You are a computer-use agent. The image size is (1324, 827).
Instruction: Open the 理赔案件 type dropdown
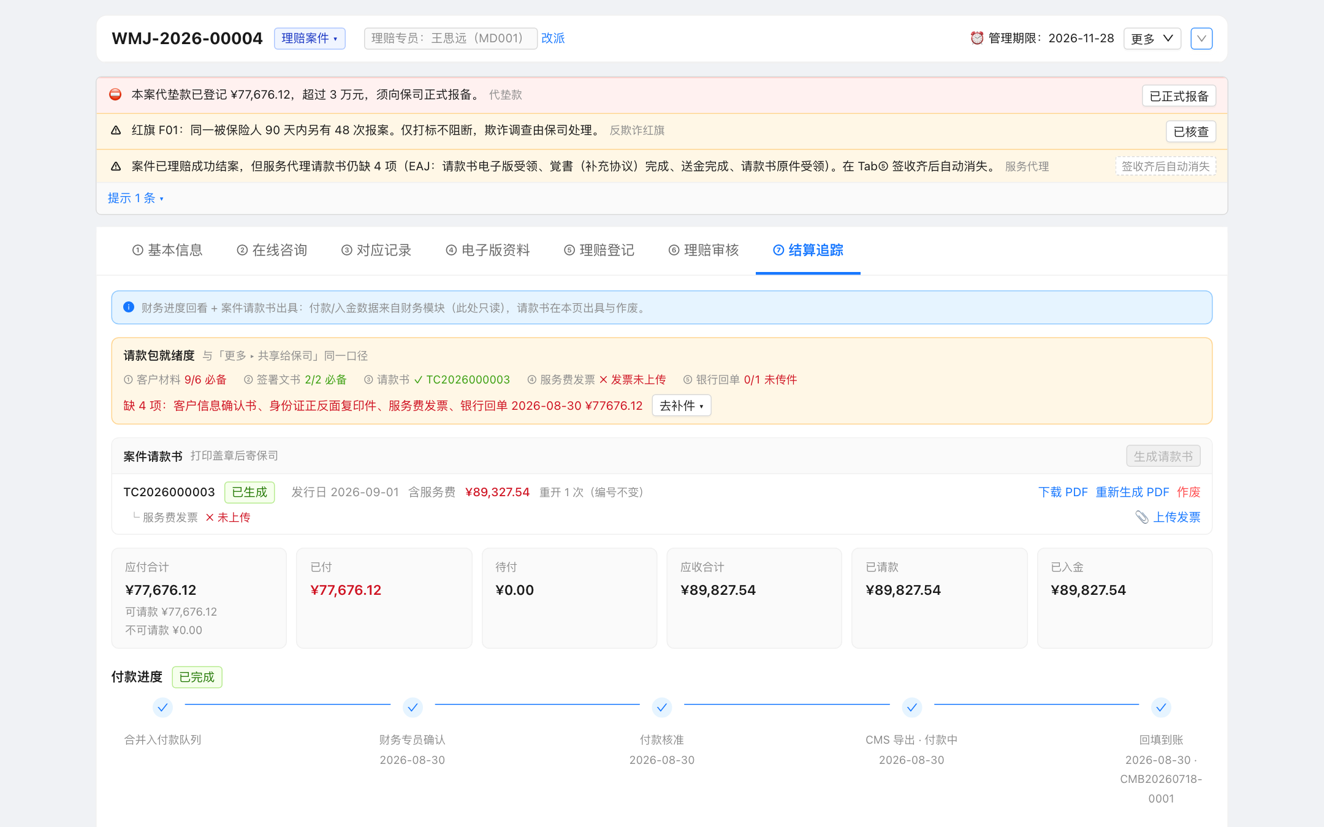tap(310, 38)
